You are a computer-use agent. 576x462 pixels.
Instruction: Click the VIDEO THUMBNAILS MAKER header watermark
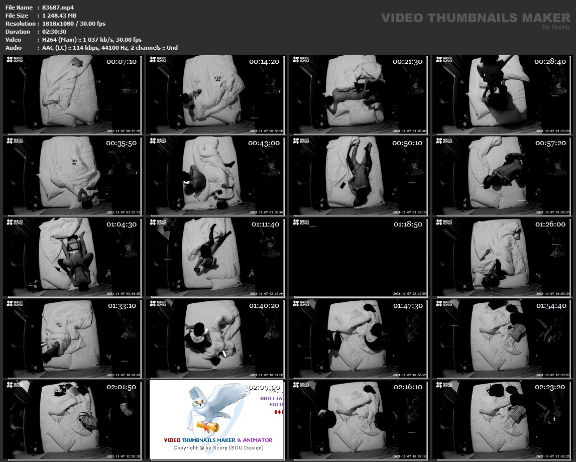(475, 18)
